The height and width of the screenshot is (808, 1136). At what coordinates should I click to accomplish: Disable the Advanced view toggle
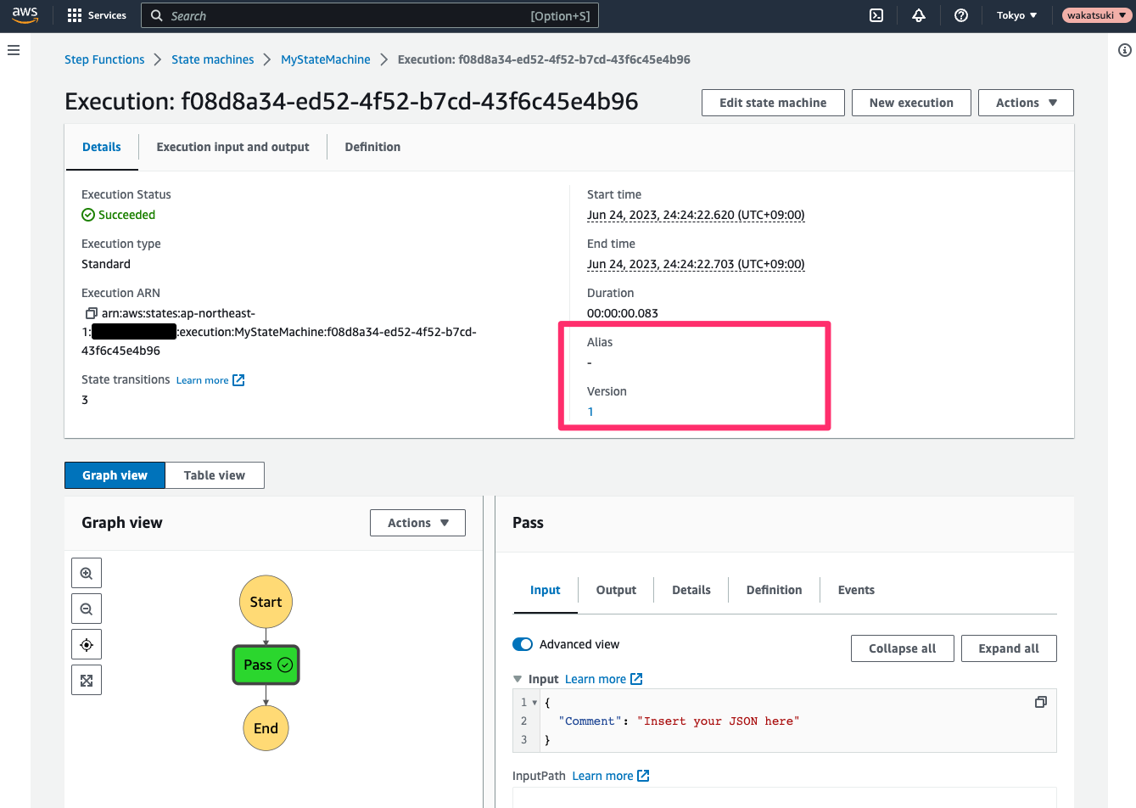[x=522, y=644]
